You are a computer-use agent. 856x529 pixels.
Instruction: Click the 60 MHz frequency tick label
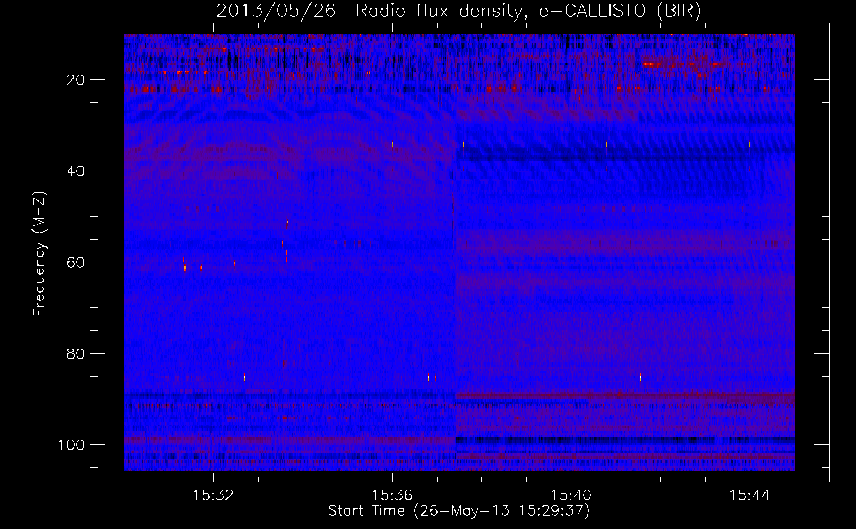(76, 262)
